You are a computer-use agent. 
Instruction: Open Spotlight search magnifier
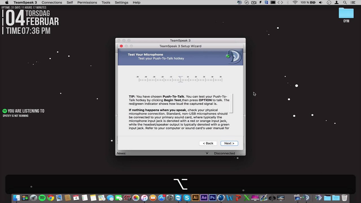[x=345, y=3]
